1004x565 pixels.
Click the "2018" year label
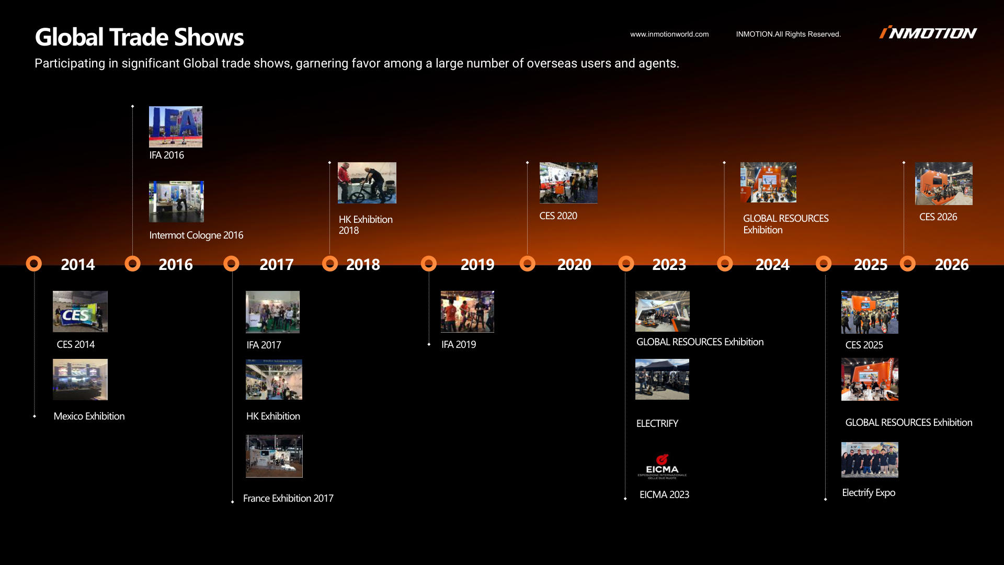click(x=363, y=265)
